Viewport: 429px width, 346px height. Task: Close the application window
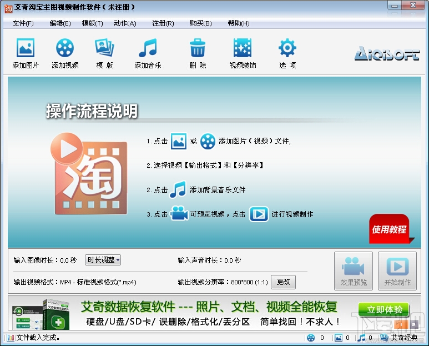(x=413, y=6)
